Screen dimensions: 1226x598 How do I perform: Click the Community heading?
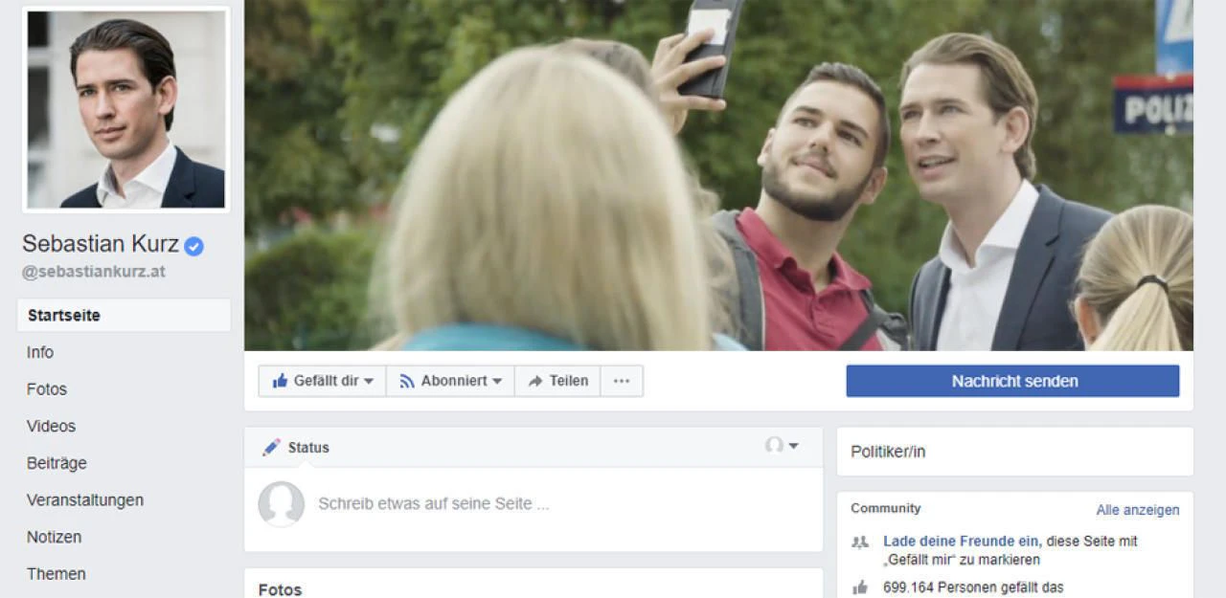click(885, 508)
